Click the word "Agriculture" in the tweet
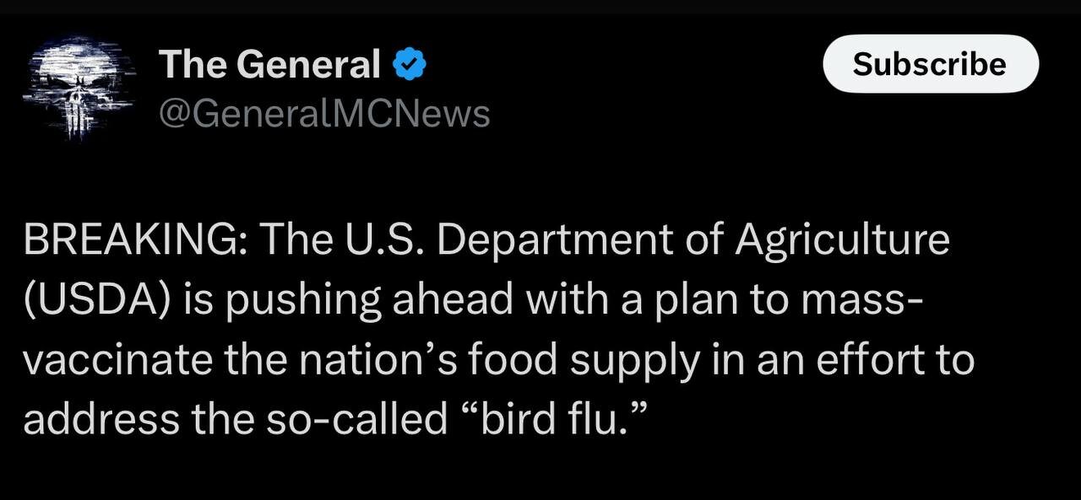 coord(842,240)
